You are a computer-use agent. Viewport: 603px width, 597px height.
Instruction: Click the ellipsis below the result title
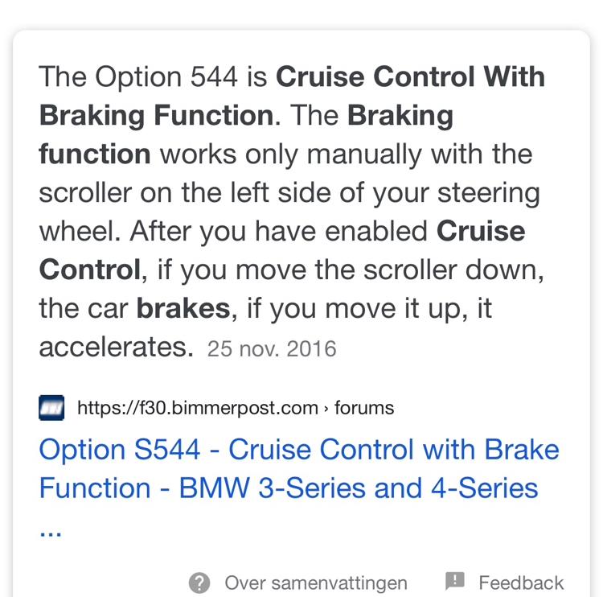point(50,529)
